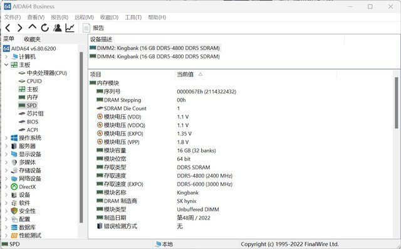Click the 配置 configuration icon
This screenshot has height=249, width=401.
[14, 220]
